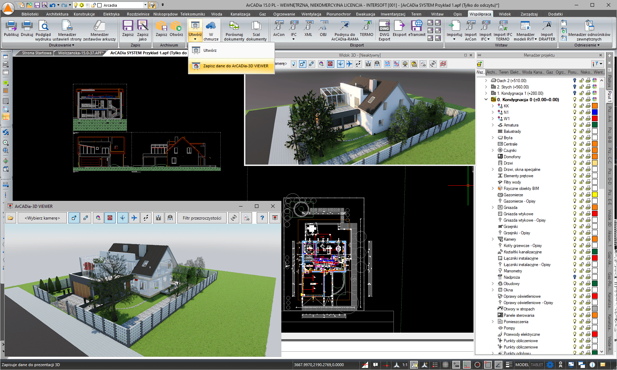This screenshot has height=370, width=617.
Task: Open the Wybierz kamerę dropdown in 3D VIEWER
Action: click(x=42, y=218)
